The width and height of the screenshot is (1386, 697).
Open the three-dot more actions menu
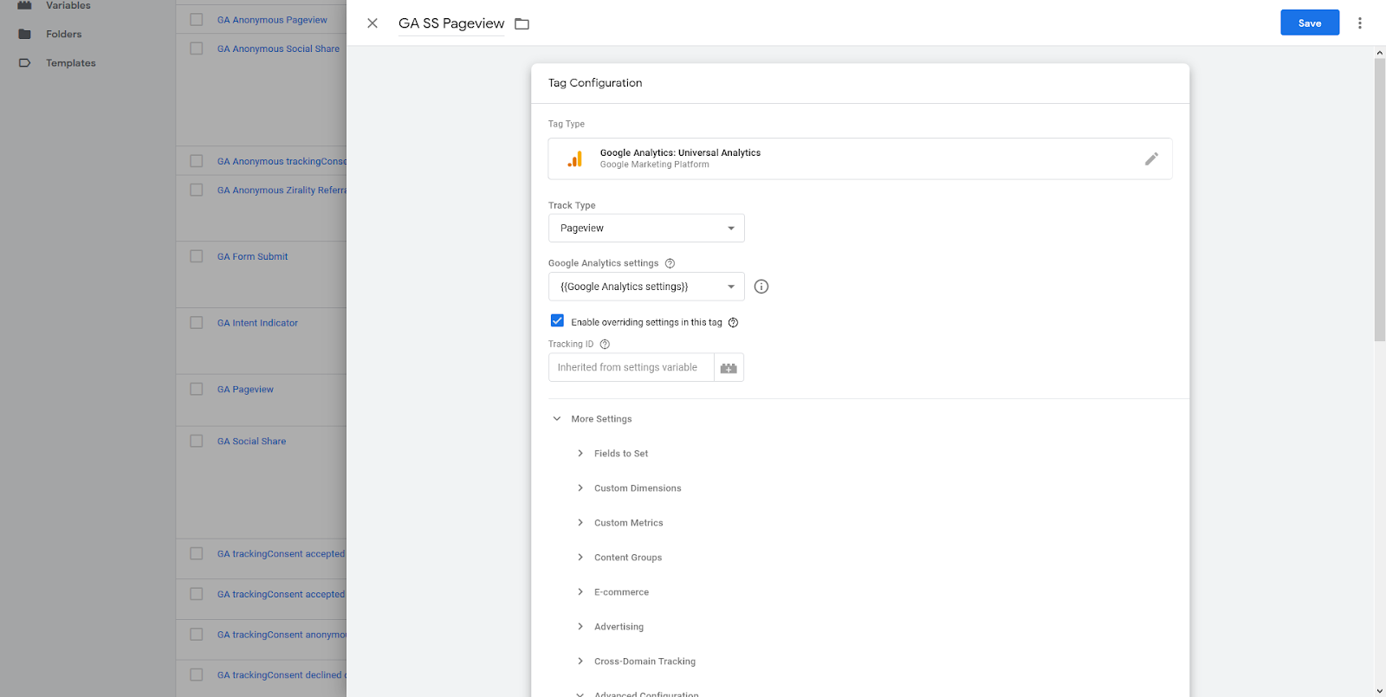tap(1359, 23)
